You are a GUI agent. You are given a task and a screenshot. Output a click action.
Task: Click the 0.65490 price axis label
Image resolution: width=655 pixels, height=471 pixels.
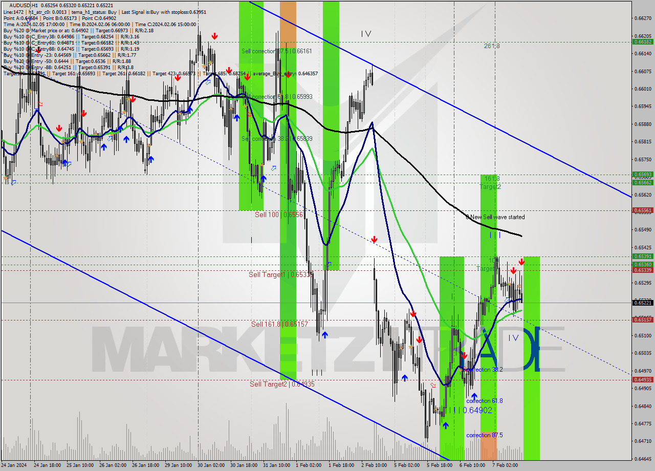pyautogui.click(x=642, y=230)
